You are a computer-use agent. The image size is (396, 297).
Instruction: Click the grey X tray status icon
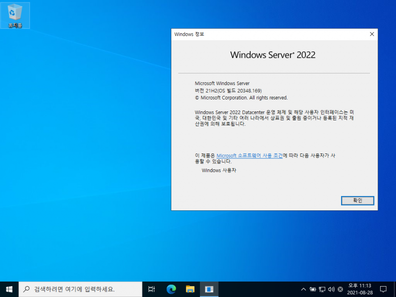(x=340, y=289)
